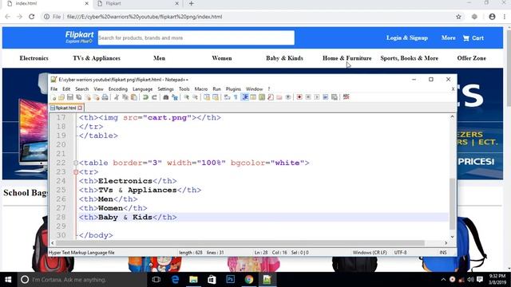Open the Function List toolbar icon
The width and height of the screenshot is (511, 287).
[x=271, y=97]
